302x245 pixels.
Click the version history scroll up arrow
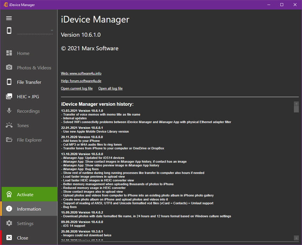(296, 104)
